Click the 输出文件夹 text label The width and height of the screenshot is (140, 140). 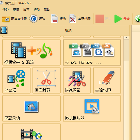(19, 18)
